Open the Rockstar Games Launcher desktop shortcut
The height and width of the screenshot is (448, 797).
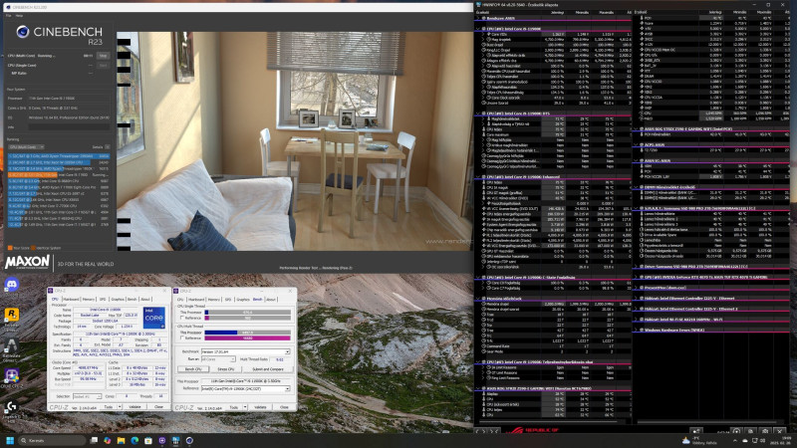click(x=11, y=315)
